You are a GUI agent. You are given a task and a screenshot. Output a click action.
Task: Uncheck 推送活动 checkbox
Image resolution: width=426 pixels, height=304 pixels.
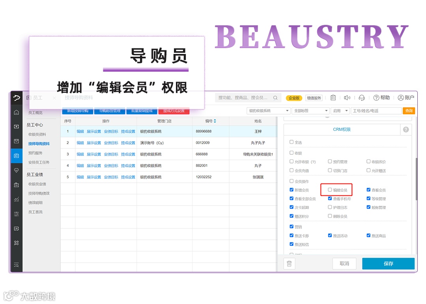point(330,235)
